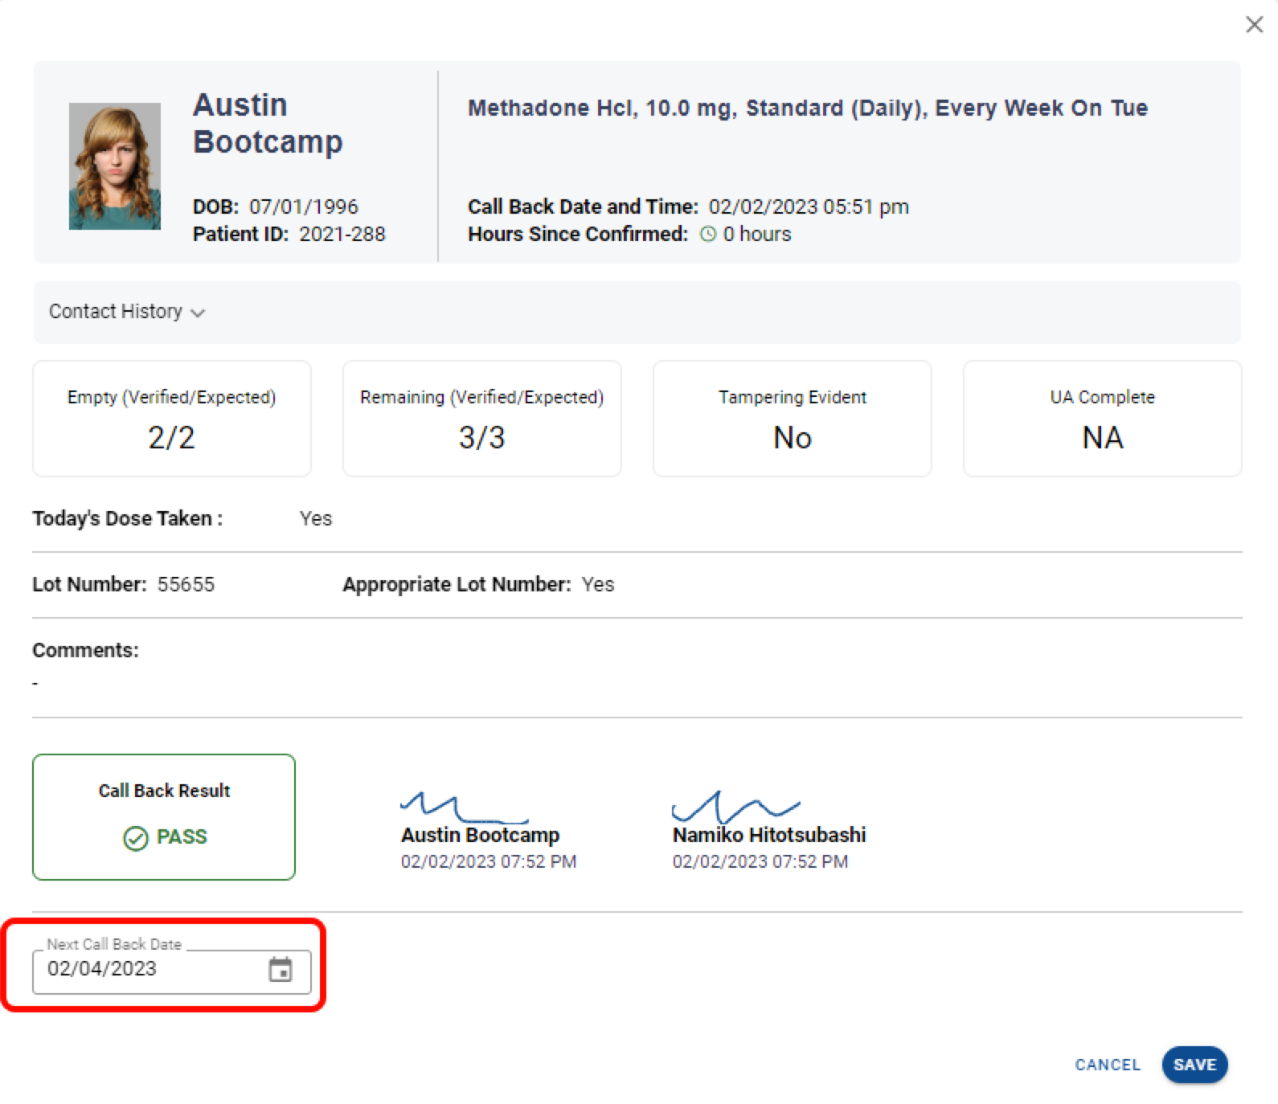The image size is (1278, 1104).
Task: Click the Contact History label
Action: [116, 312]
